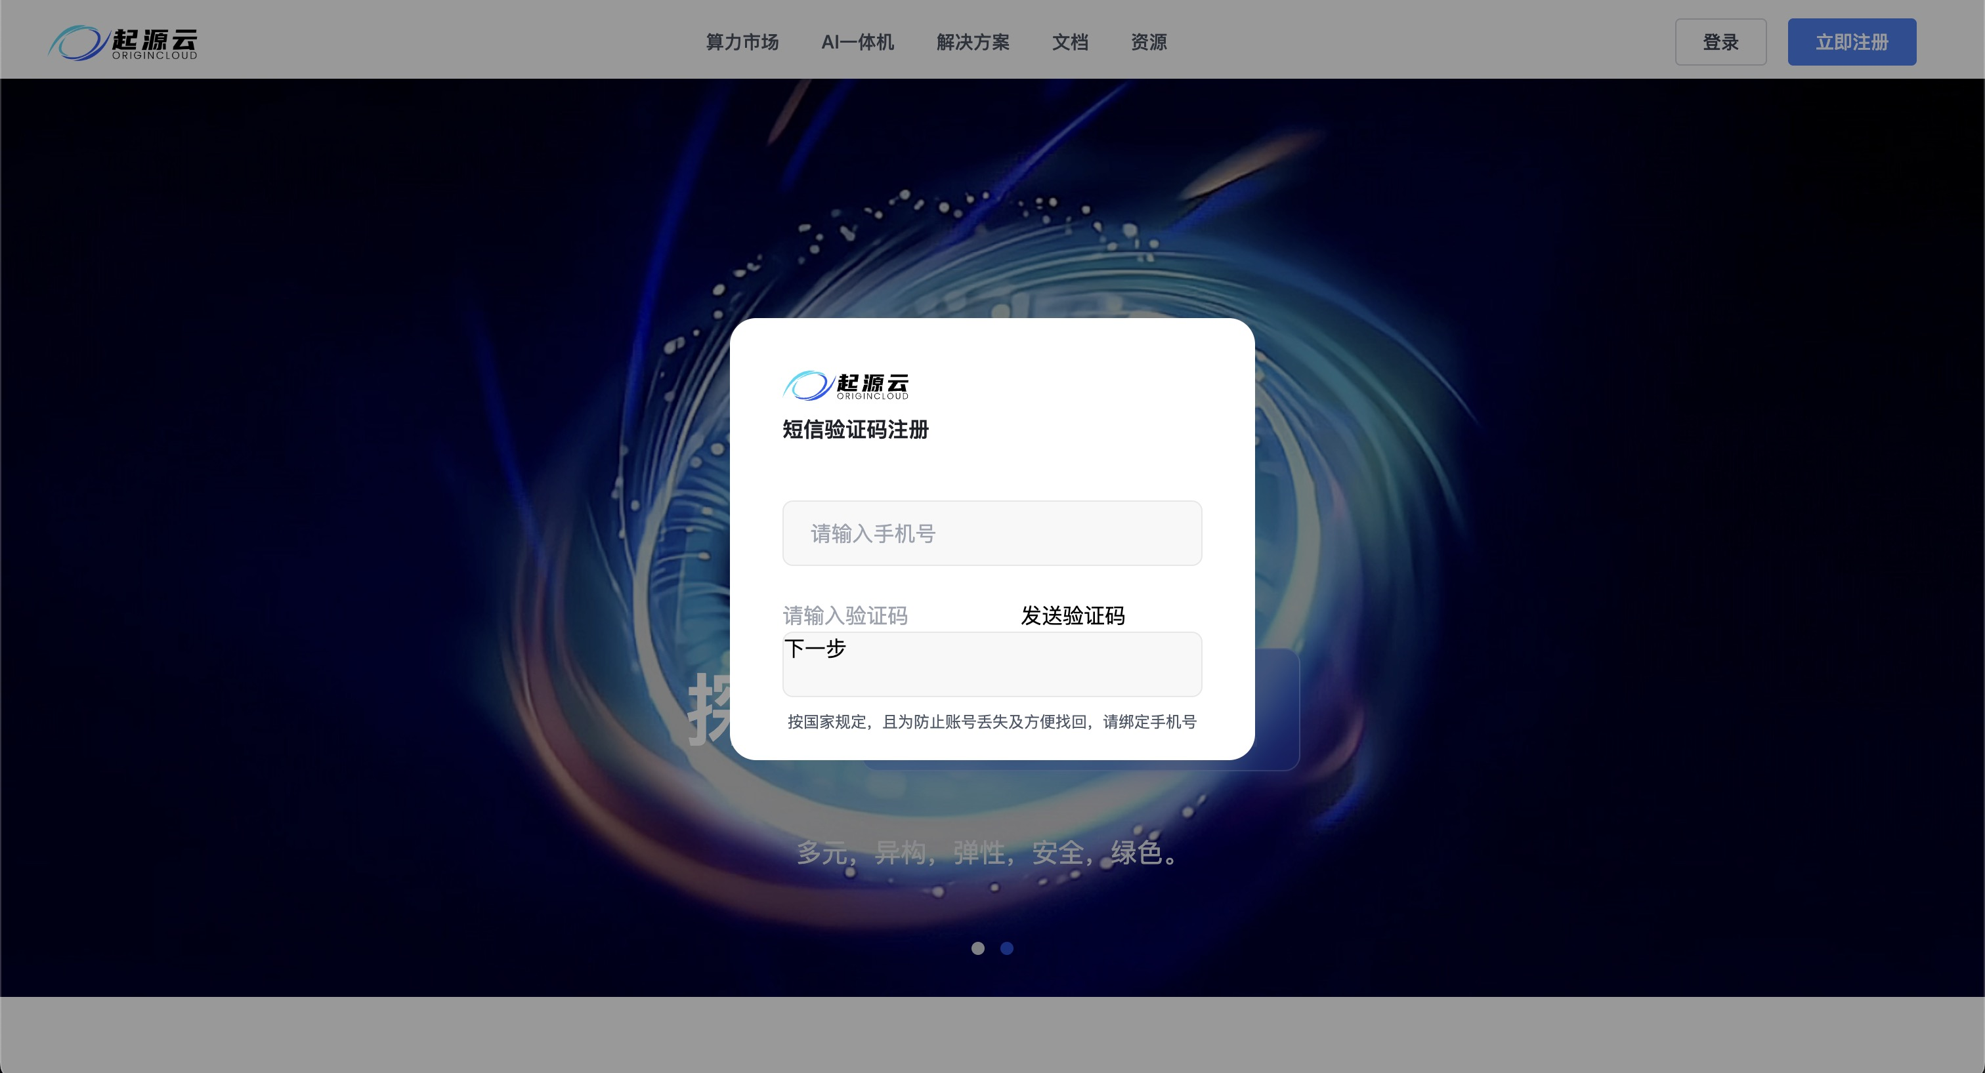Click the 立即注册 button
1985x1073 pixels.
pos(1851,41)
